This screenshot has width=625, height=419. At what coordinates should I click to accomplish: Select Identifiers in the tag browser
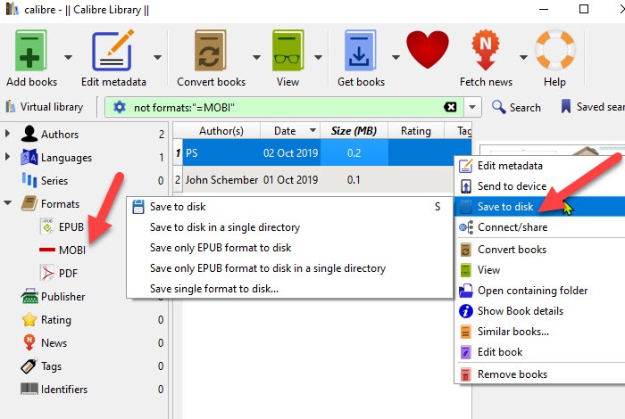[64, 390]
